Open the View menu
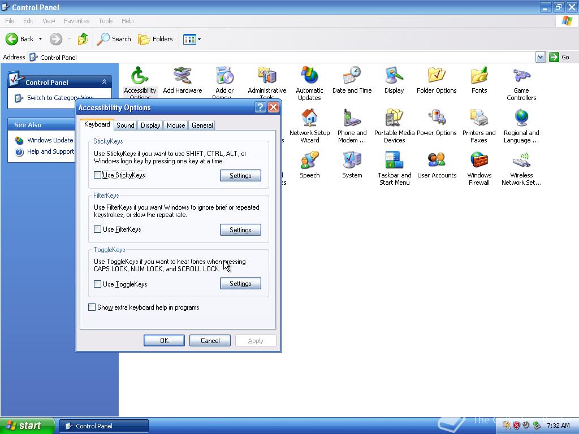579x434 pixels. point(49,21)
